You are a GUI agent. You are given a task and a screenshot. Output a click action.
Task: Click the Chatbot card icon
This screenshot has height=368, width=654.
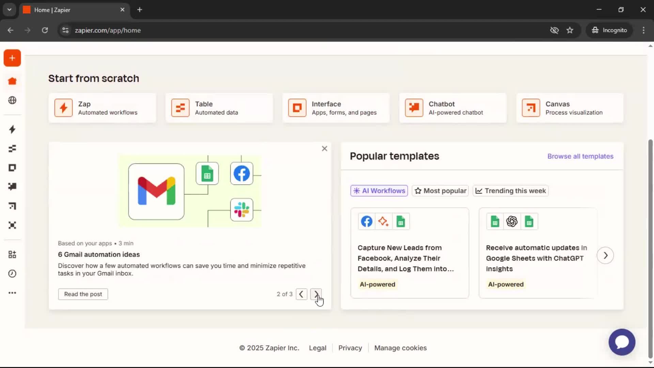(x=414, y=108)
